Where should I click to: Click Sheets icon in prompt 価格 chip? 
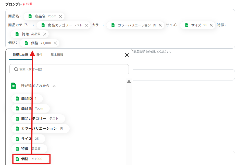click(26, 43)
